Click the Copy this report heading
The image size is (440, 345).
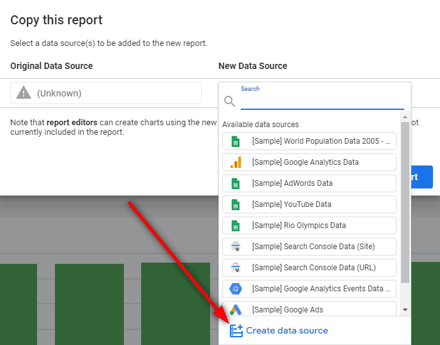56,20
